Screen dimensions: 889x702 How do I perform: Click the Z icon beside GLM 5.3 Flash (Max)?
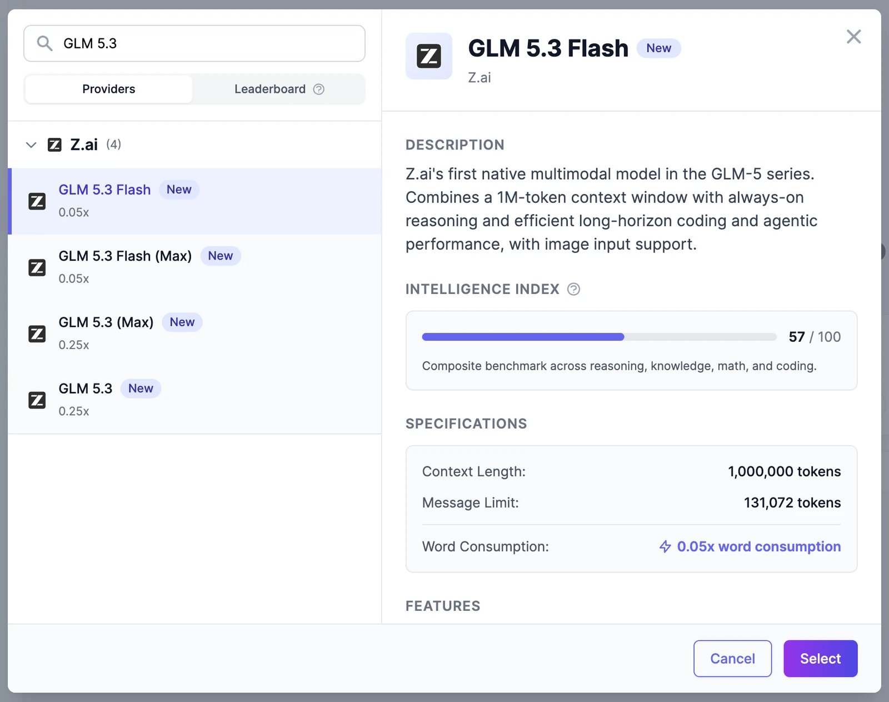(x=37, y=267)
